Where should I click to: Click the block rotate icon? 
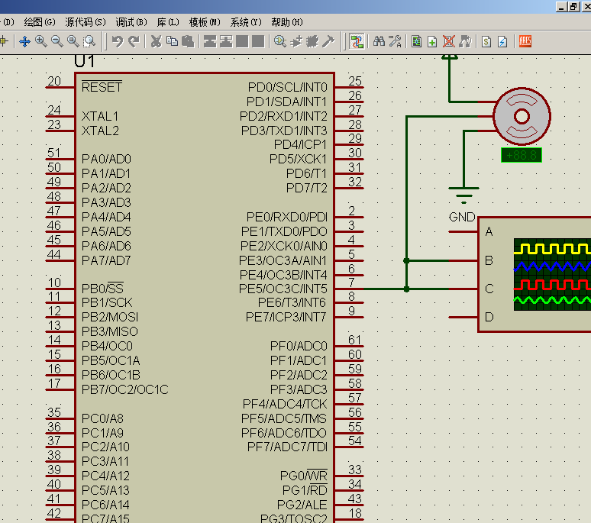pyautogui.click(x=242, y=41)
